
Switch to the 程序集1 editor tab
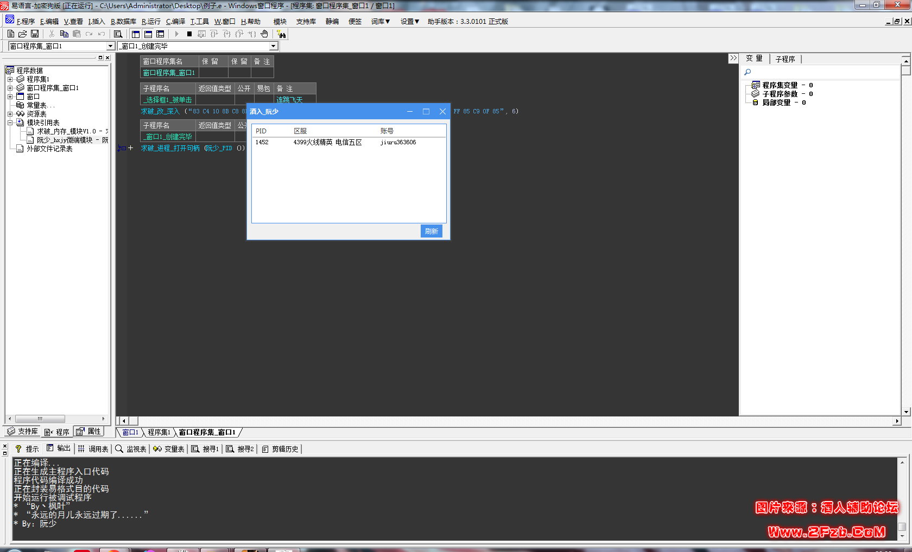159,432
